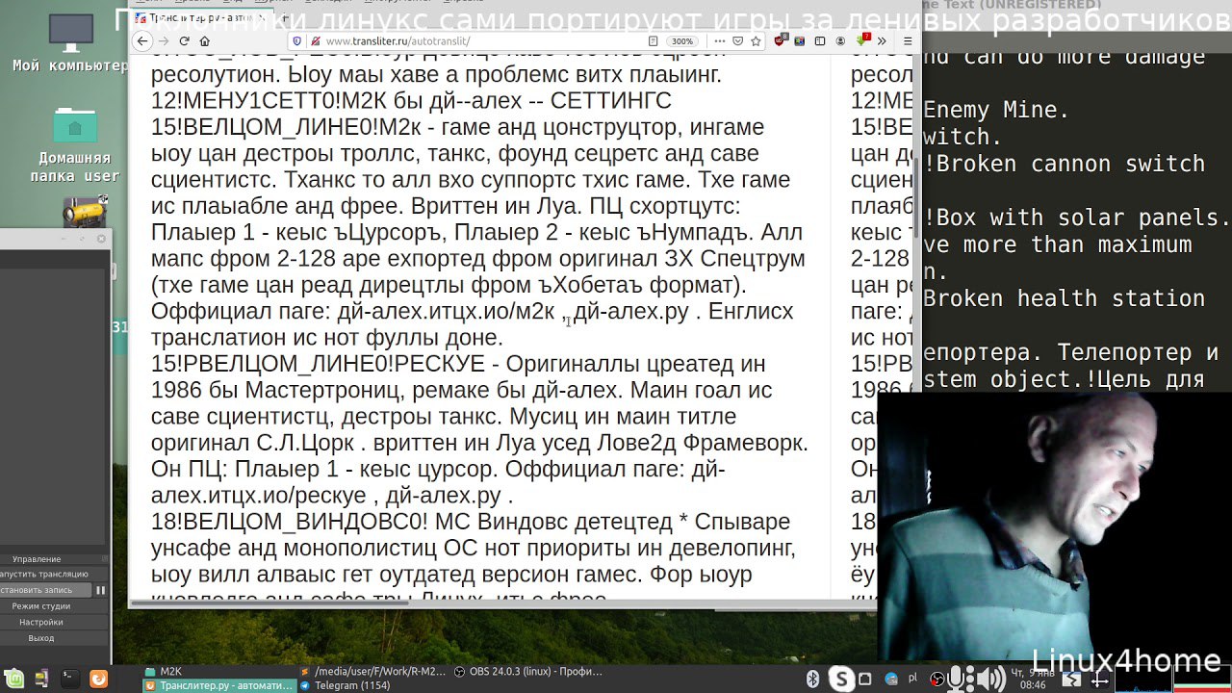
Task: Open the Linux Mint start menu
Action: coord(15,679)
